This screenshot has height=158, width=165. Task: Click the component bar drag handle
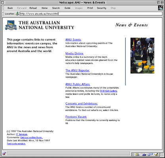[x=133, y=154]
